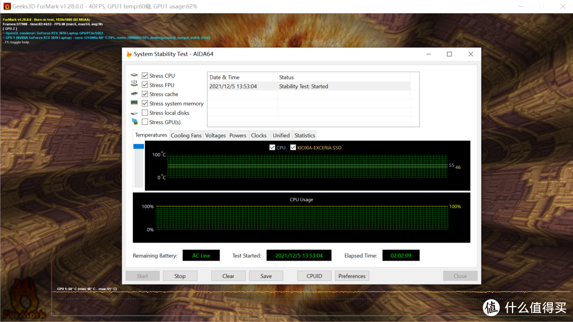Switch to the Cooling Fans tab
Viewport: 573px width, 322px height.
(x=186, y=136)
